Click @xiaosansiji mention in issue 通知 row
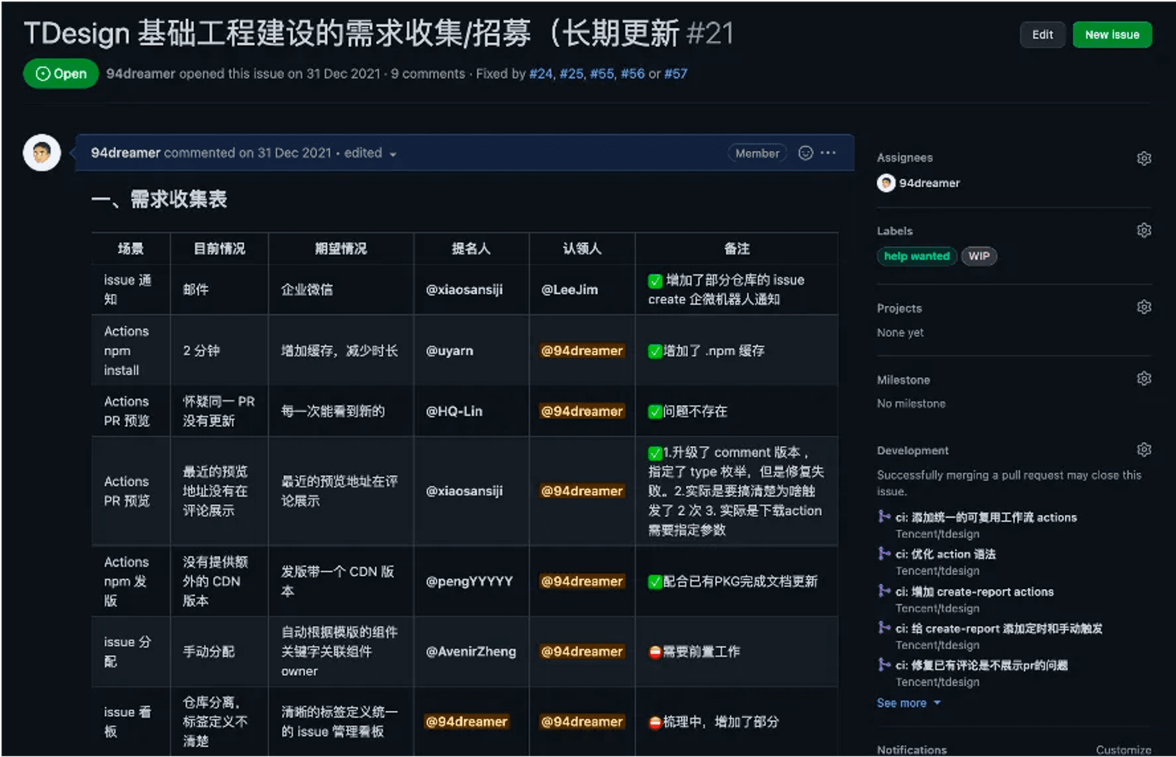 pos(464,290)
